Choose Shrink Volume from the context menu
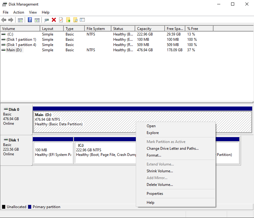This screenshot has width=254, height=218. point(160,171)
